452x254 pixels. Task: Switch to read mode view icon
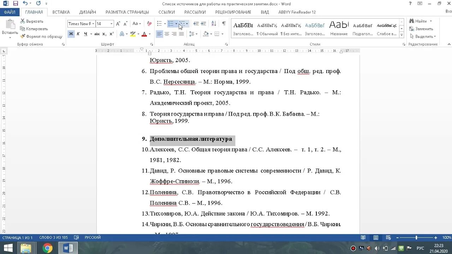(363, 237)
